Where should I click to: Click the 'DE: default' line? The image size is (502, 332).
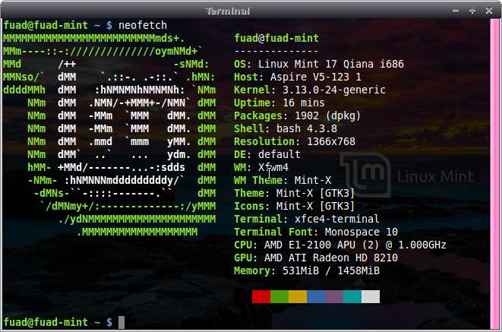[267, 155]
